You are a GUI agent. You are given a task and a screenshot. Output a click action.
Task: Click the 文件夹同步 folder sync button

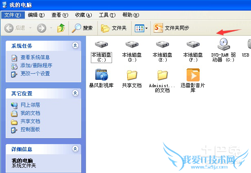click(x=171, y=28)
